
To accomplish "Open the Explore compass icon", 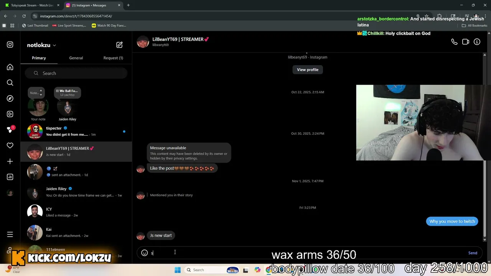I will click(10, 99).
